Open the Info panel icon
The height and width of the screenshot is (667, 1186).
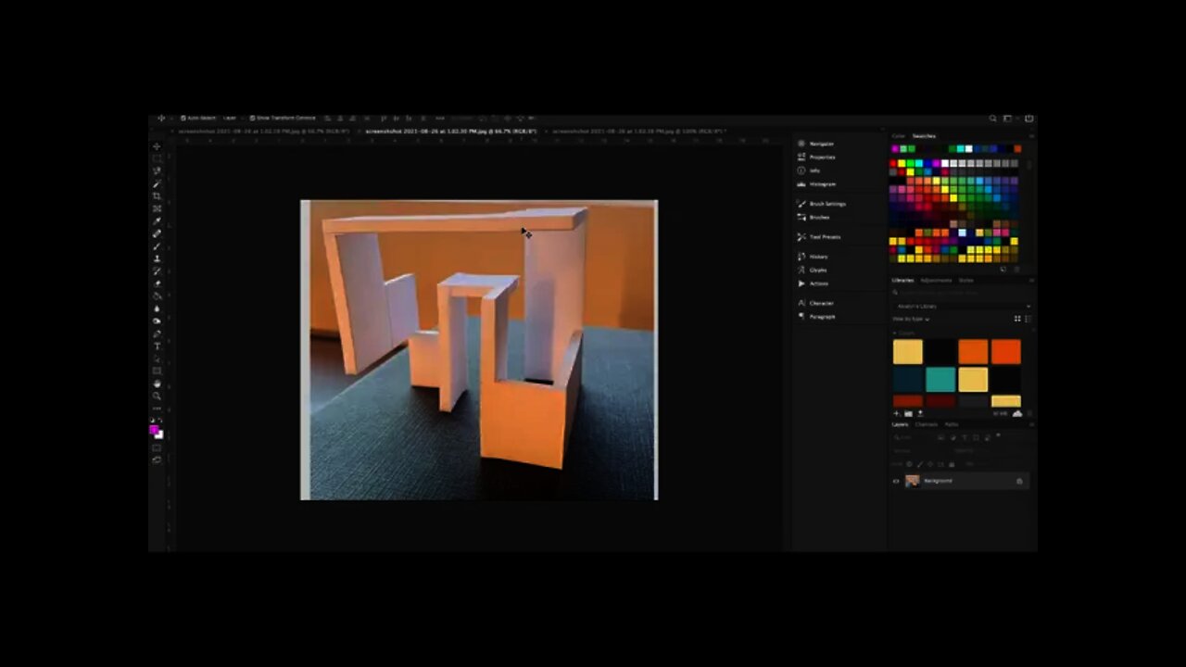click(801, 170)
